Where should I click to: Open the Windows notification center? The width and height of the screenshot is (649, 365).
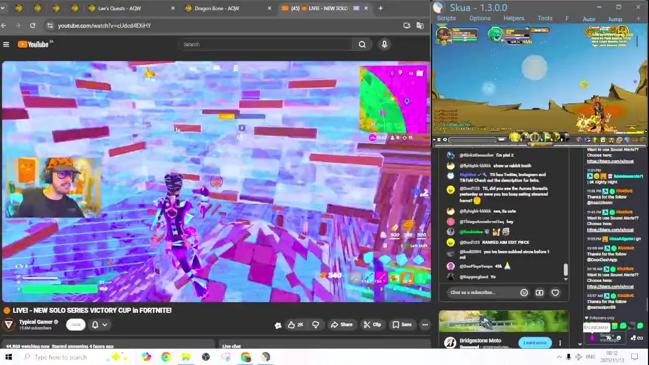point(634,357)
